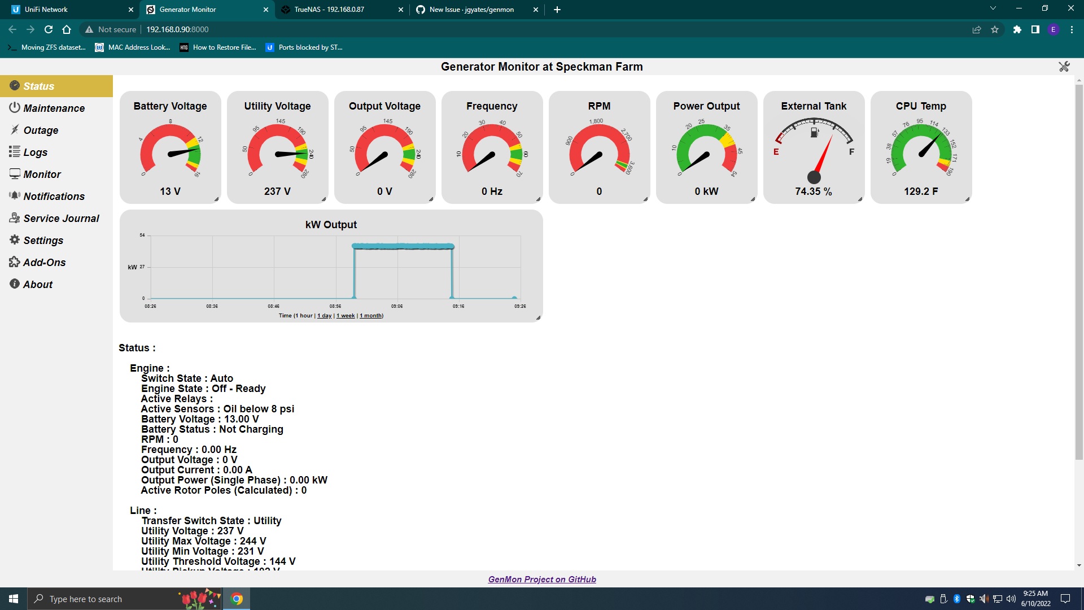Click the wrench icon above the gauges
1084x610 pixels.
[1064, 66]
